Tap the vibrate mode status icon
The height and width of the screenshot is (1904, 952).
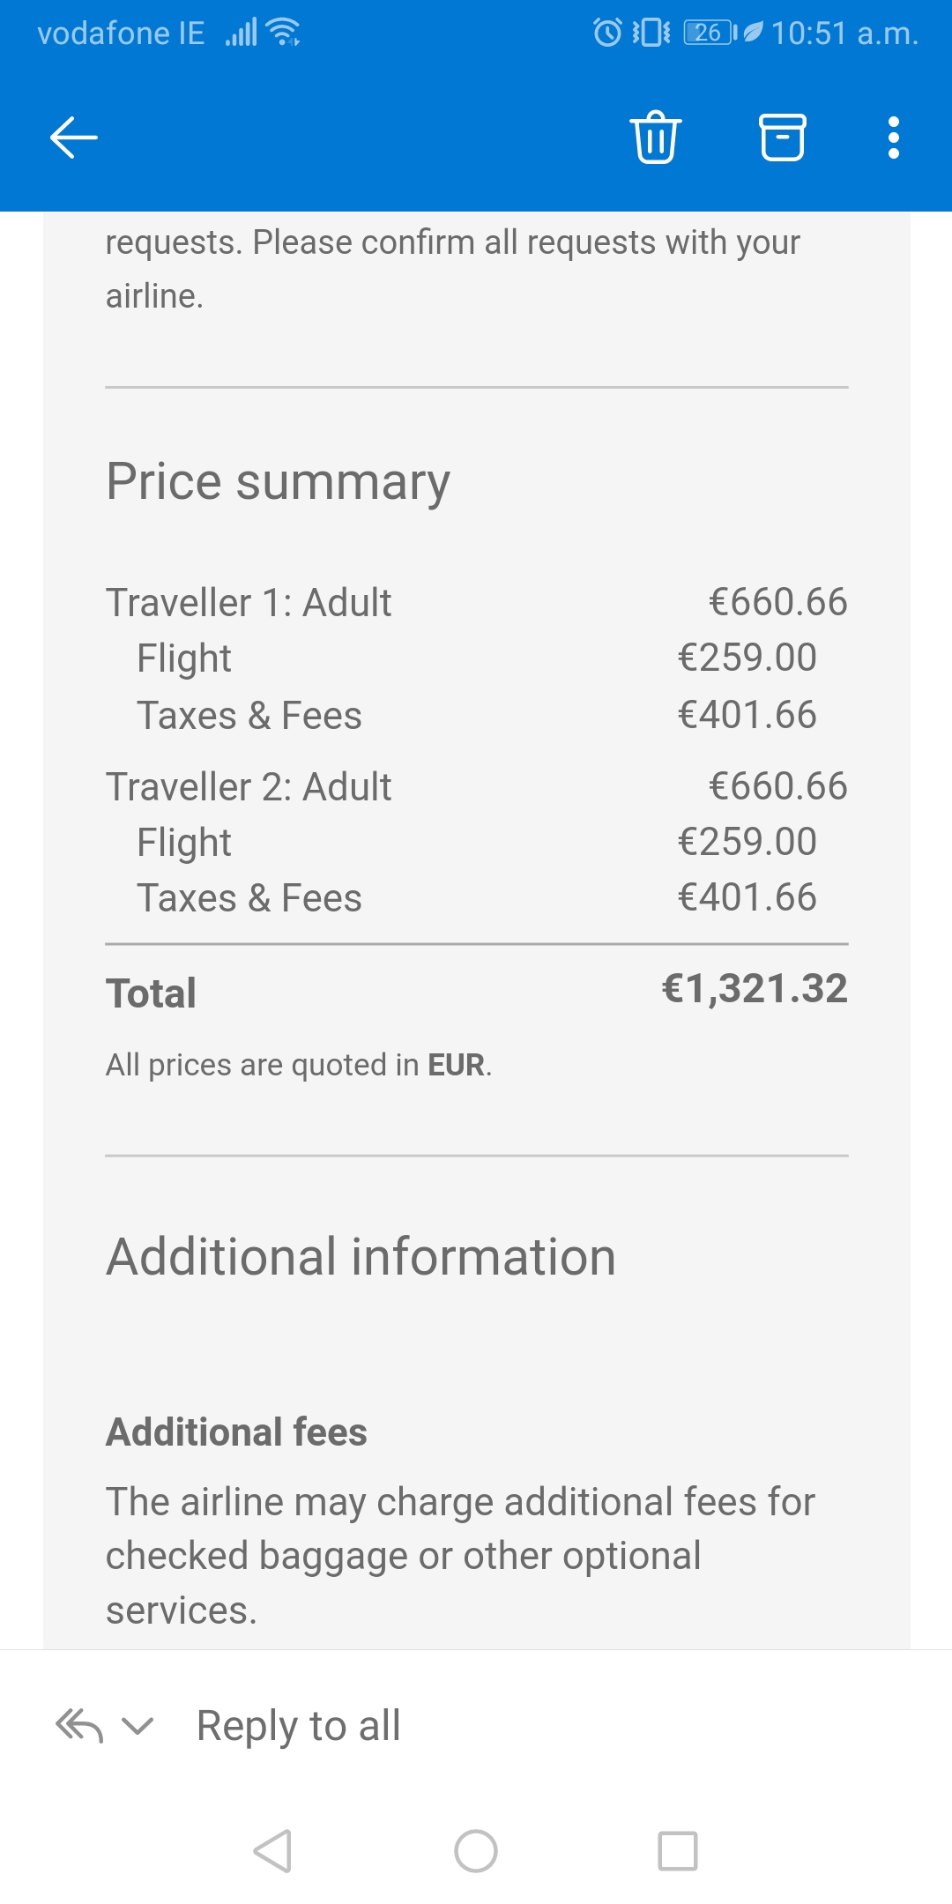[x=651, y=33]
